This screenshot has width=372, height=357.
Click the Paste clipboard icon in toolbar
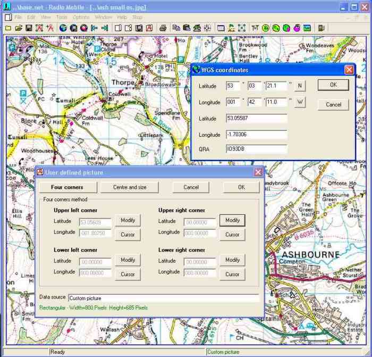click(187, 28)
